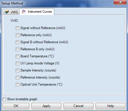Enable Optical Unit Temperature (°C) curve

pos(17,84)
